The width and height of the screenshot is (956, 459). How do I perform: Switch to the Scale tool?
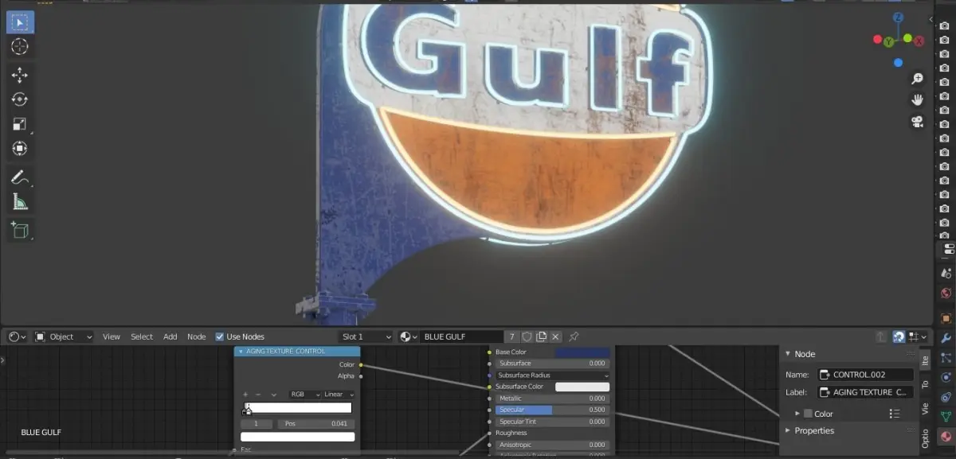pyautogui.click(x=20, y=124)
